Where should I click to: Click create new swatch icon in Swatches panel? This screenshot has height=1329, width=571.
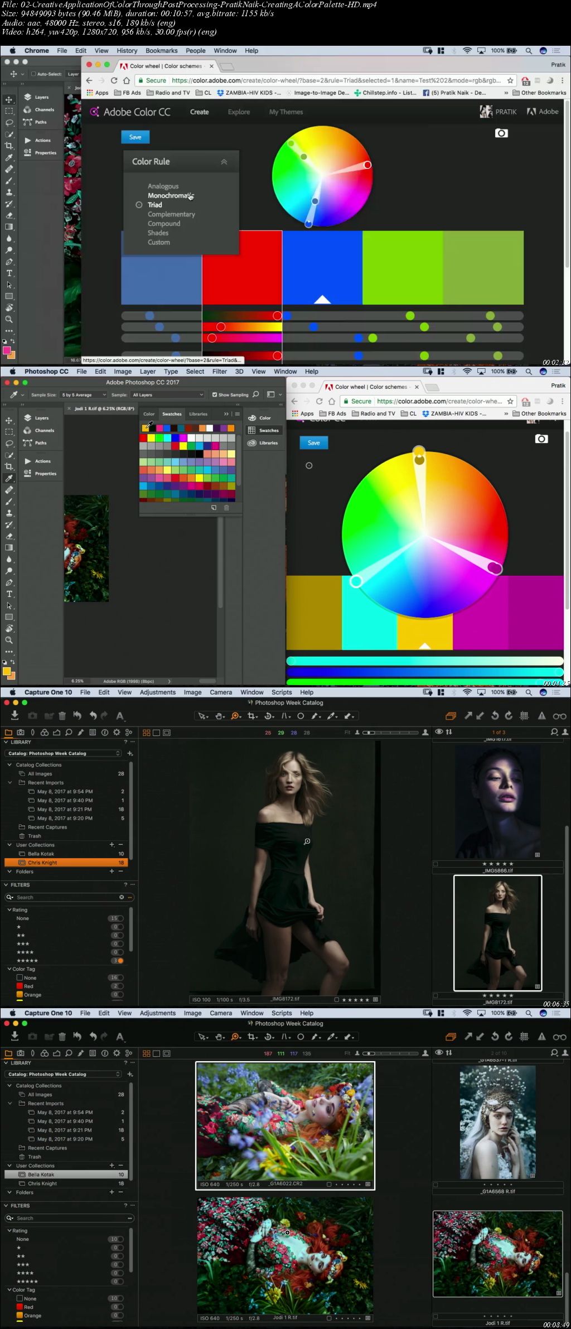[x=214, y=508]
